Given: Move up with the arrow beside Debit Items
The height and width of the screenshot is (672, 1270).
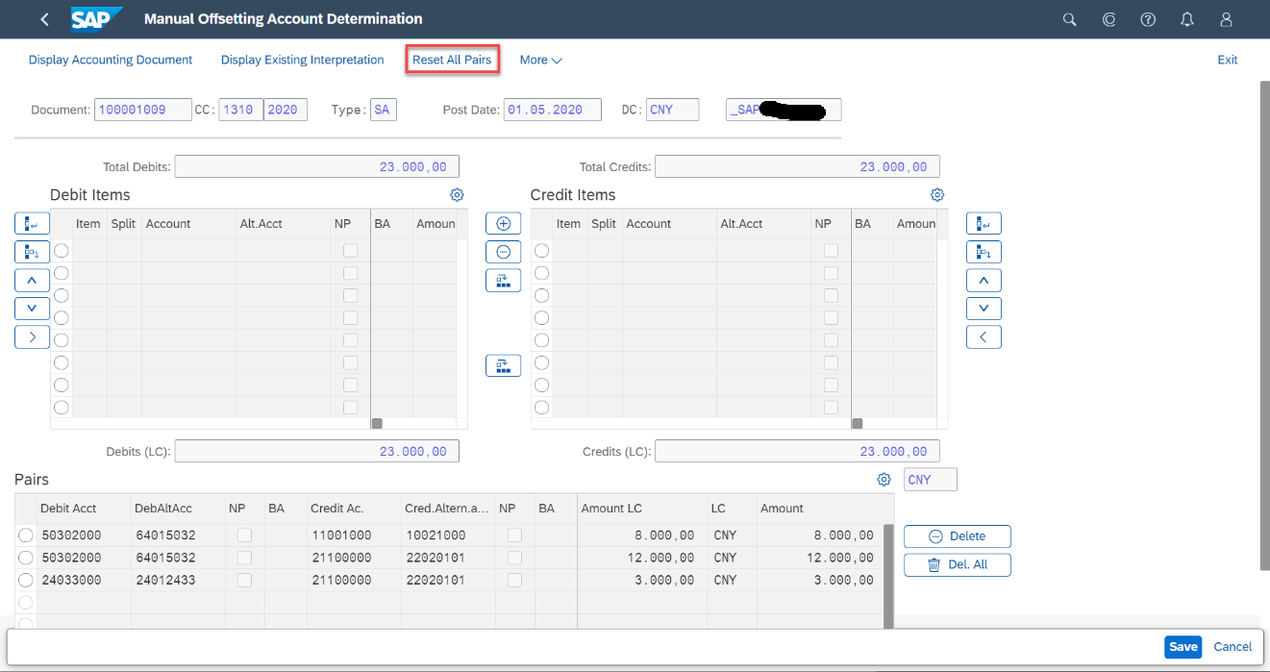Looking at the screenshot, I should [x=32, y=281].
